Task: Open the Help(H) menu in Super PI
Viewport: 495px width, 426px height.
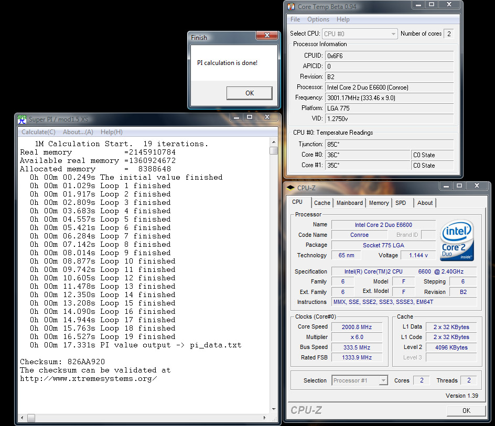Action: click(112, 132)
